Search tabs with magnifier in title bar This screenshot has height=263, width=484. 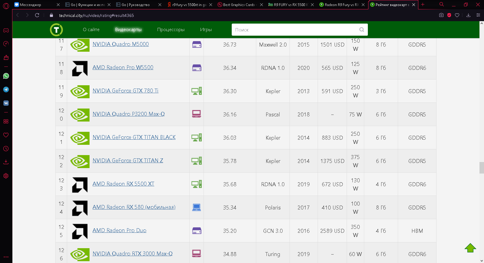coord(442,5)
